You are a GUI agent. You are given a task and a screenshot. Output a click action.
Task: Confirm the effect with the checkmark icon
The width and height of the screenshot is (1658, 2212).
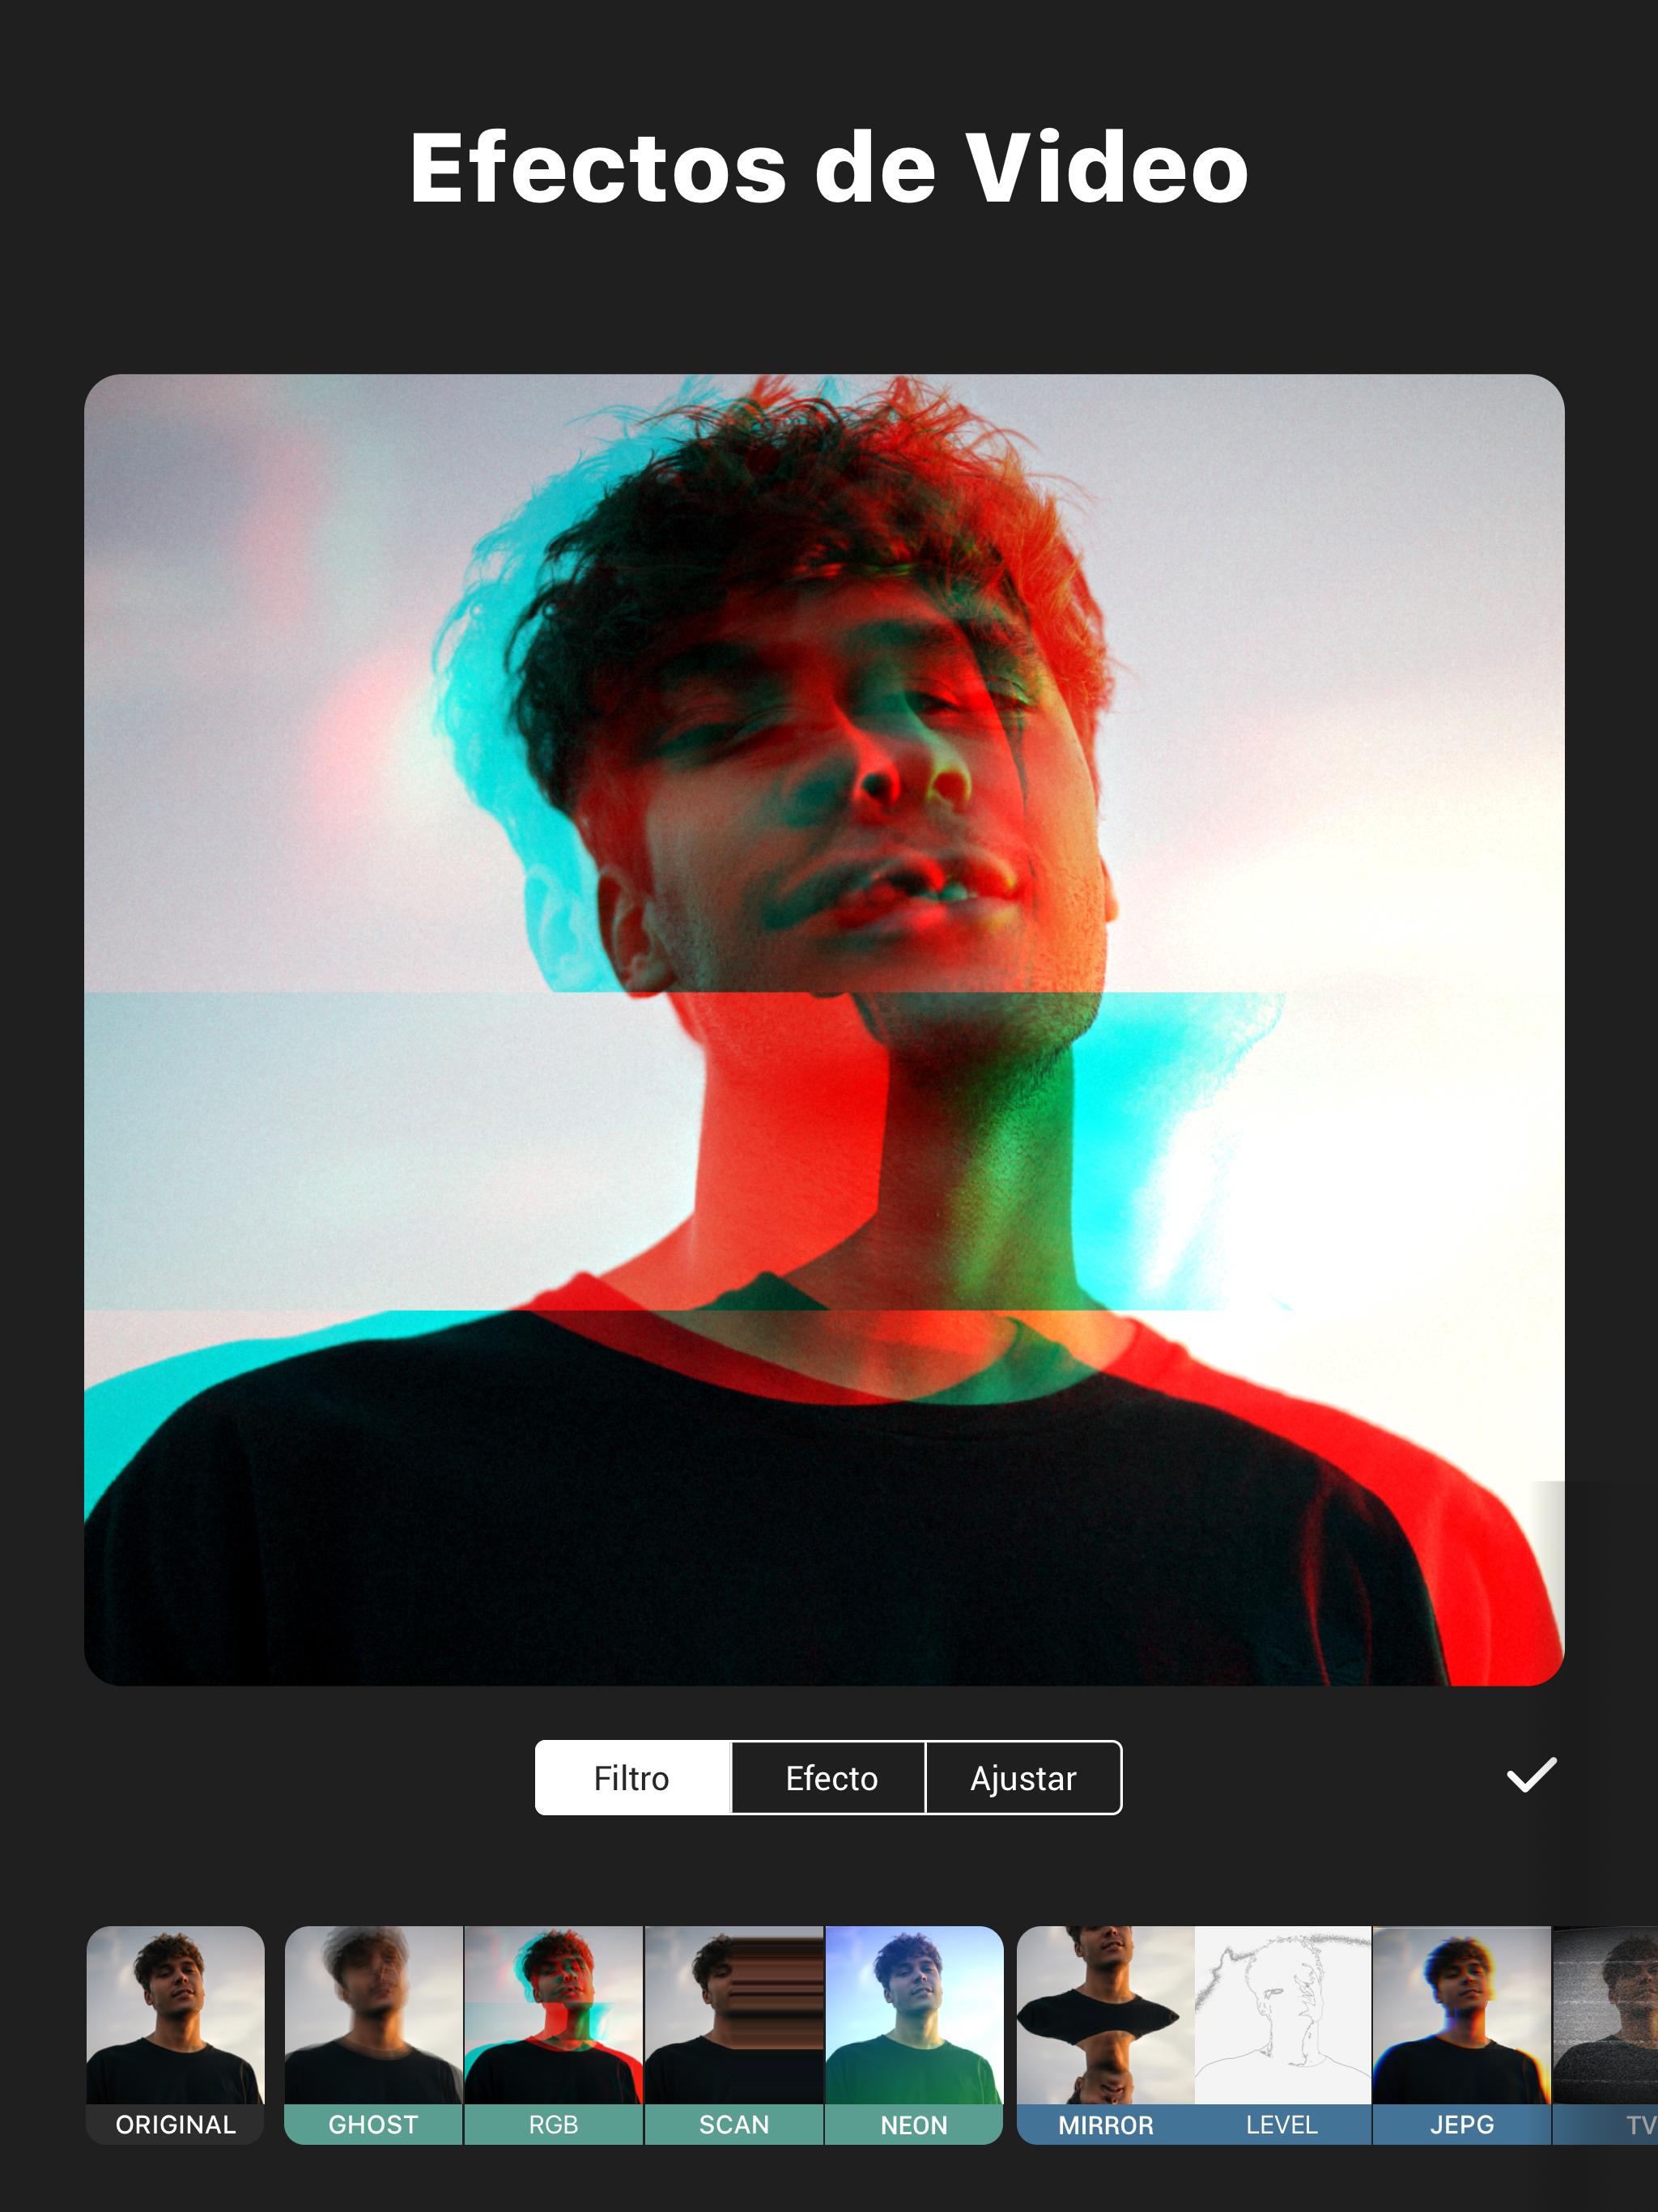tap(1531, 1775)
